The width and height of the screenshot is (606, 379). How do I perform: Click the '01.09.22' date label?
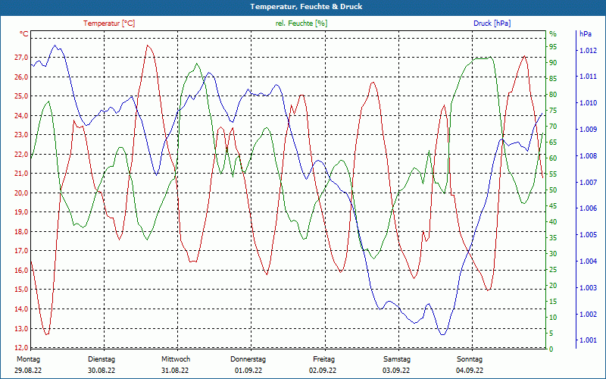click(248, 371)
